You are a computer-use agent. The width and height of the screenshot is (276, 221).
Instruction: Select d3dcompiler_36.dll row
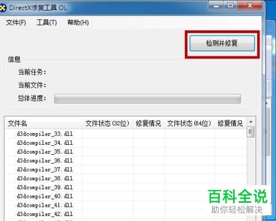(125, 161)
